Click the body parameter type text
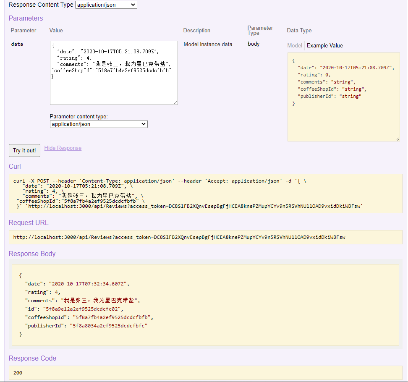 click(x=254, y=44)
